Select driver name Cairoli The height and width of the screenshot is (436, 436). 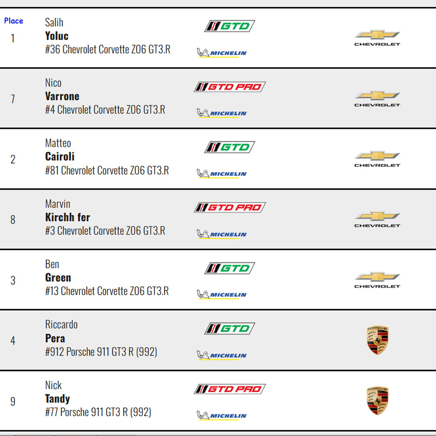[x=60, y=156]
